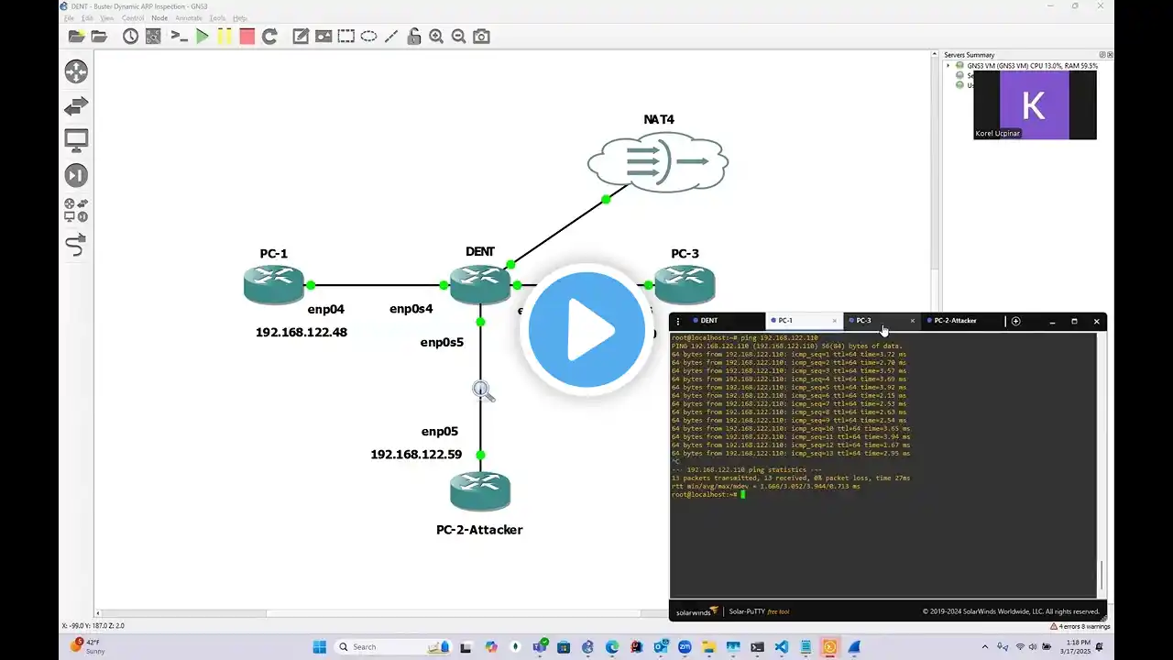
Task: Expand the GNS3 VM server tree item
Action: pyautogui.click(x=948, y=66)
